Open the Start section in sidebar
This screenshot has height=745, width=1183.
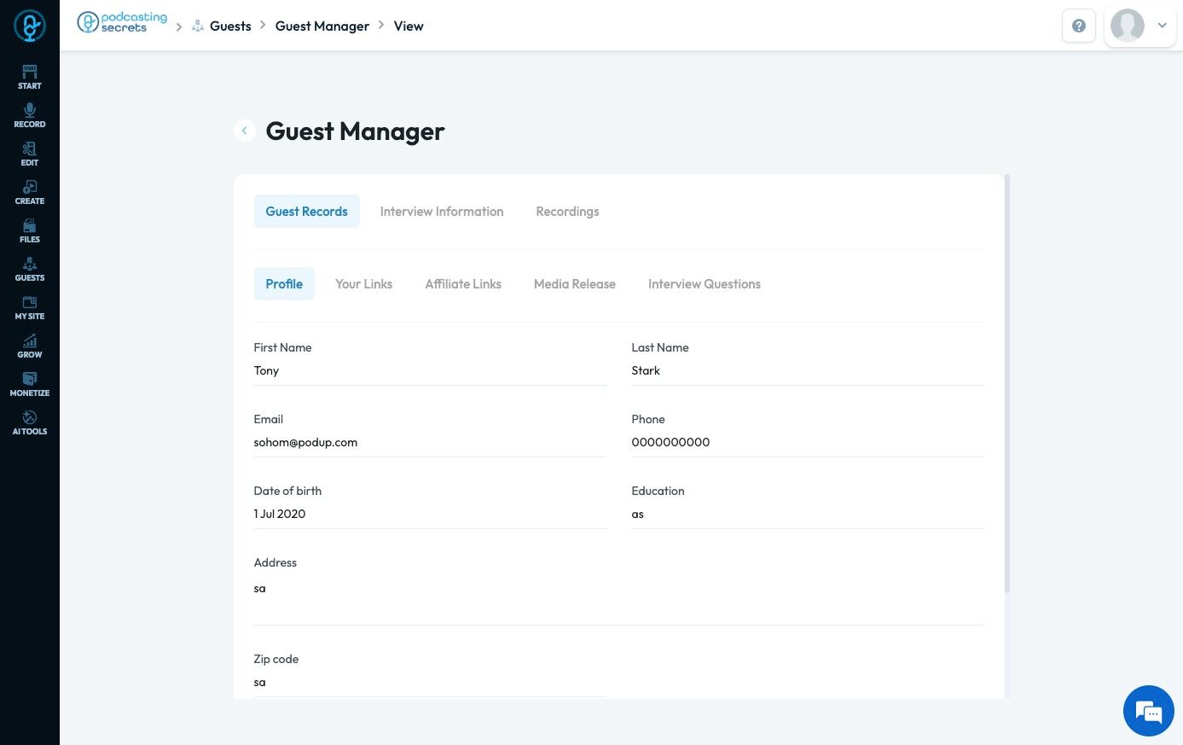click(x=30, y=77)
